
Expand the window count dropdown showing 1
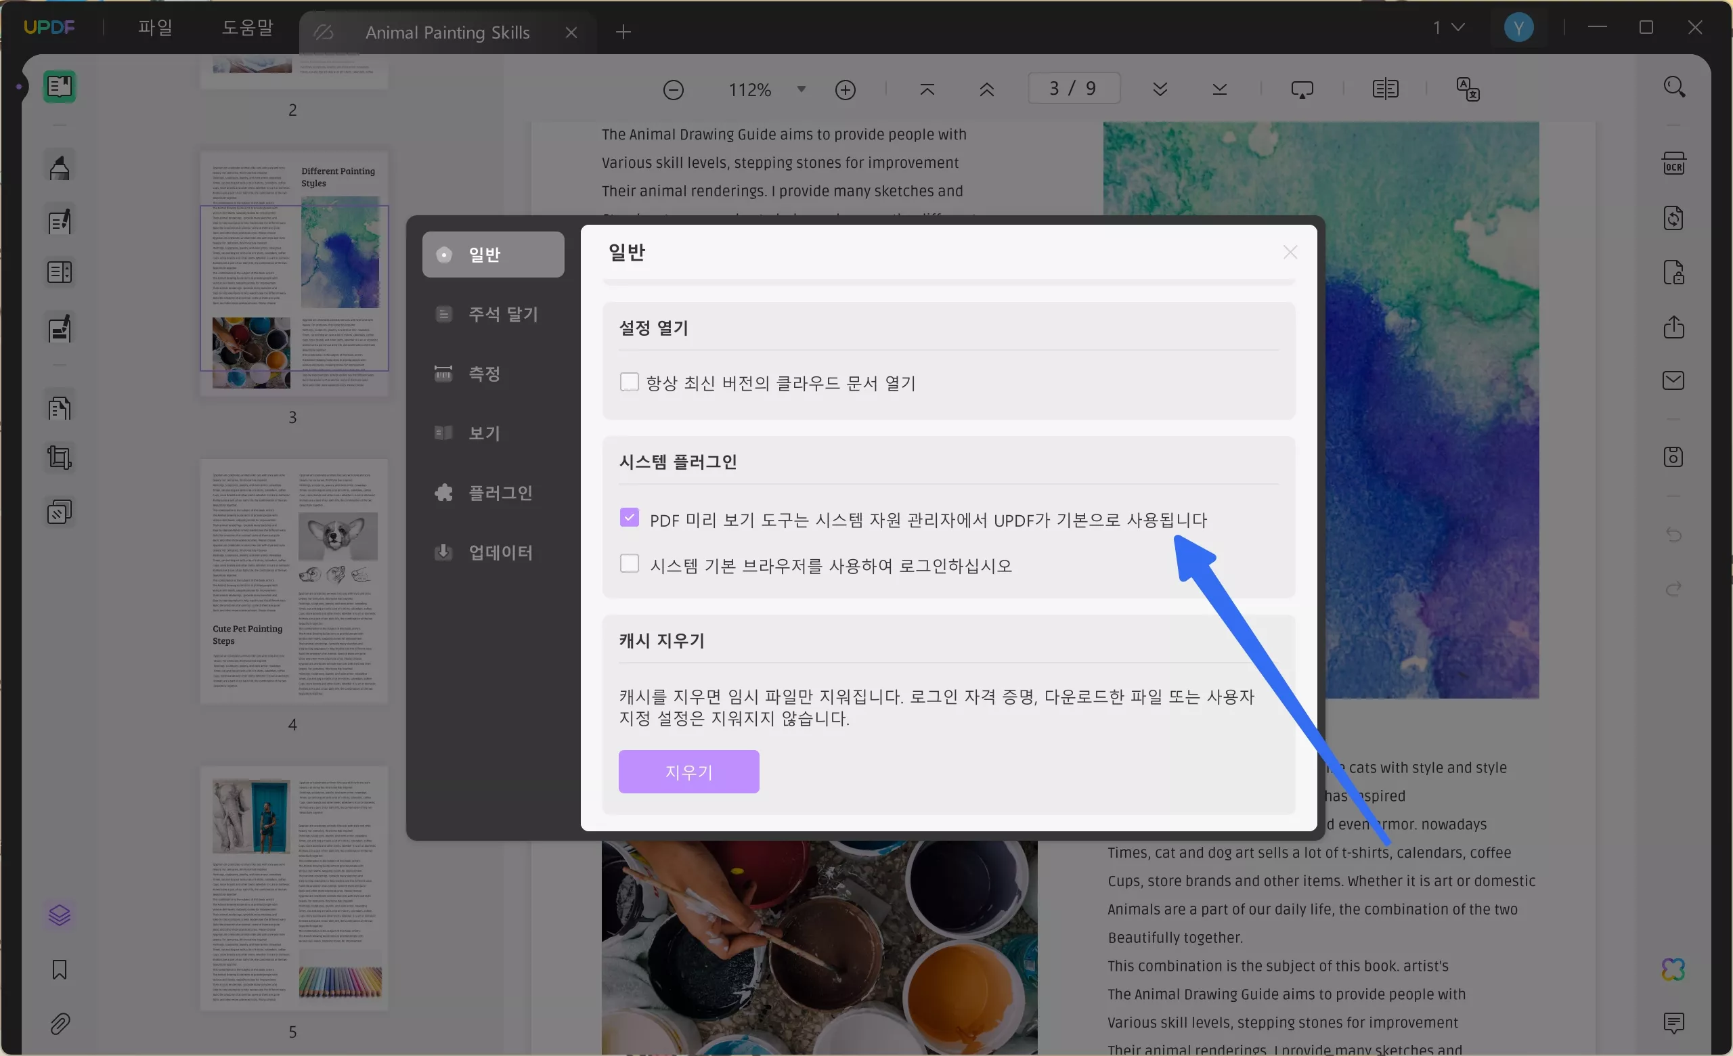(1449, 28)
